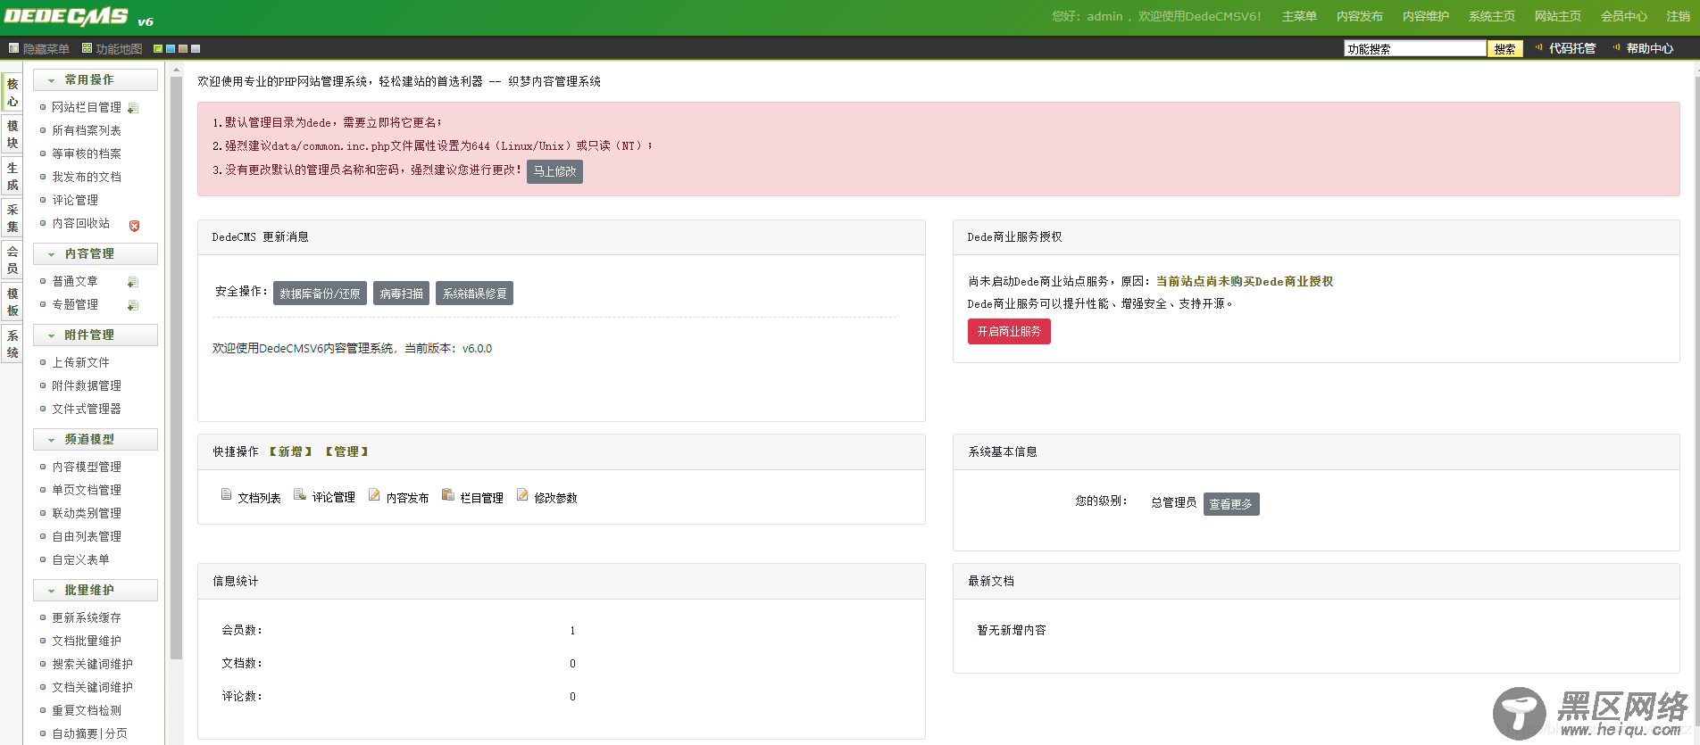This screenshot has width=1700, height=745.
Task: Switch to the 会员 side tab
Action: pyautogui.click(x=12, y=260)
